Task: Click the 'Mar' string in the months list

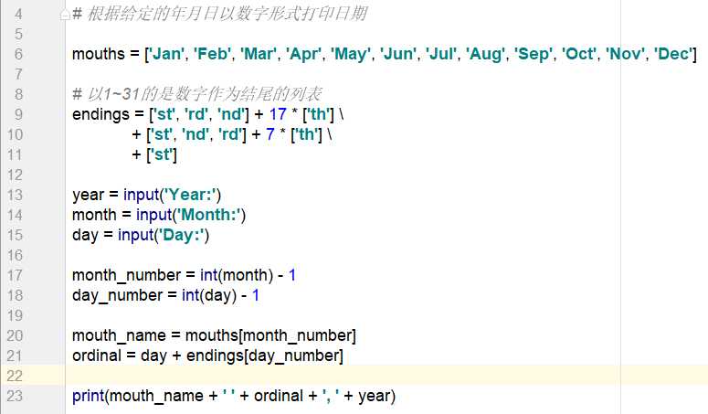Action: point(259,54)
